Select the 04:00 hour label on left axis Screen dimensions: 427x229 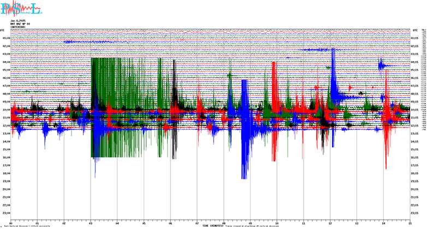pyautogui.click(x=5, y=62)
